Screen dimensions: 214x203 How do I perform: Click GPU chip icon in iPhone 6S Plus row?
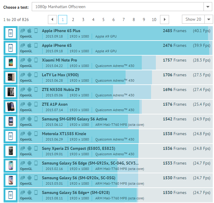click(23, 31)
